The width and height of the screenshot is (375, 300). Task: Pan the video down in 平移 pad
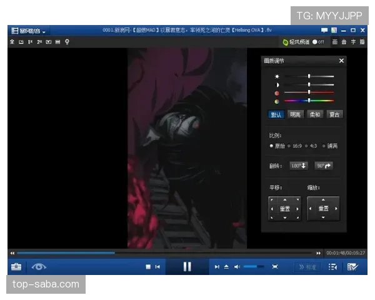click(x=285, y=217)
